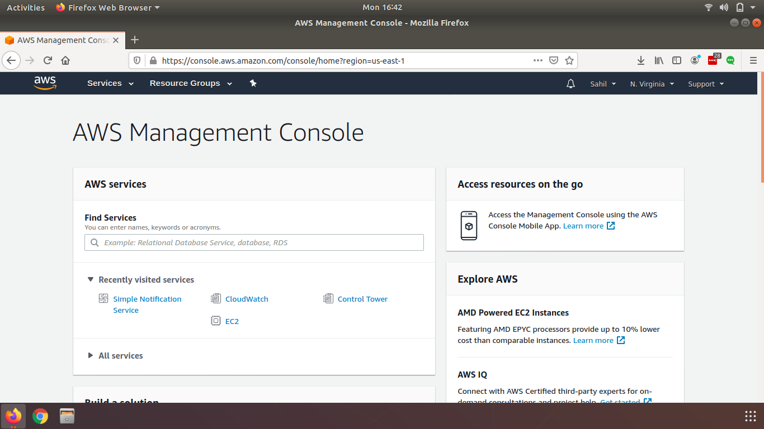Click Activities in the top bar
The image size is (764, 429).
click(x=26, y=7)
